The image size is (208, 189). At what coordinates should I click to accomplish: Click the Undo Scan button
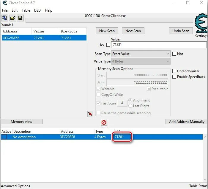[x=181, y=31]
